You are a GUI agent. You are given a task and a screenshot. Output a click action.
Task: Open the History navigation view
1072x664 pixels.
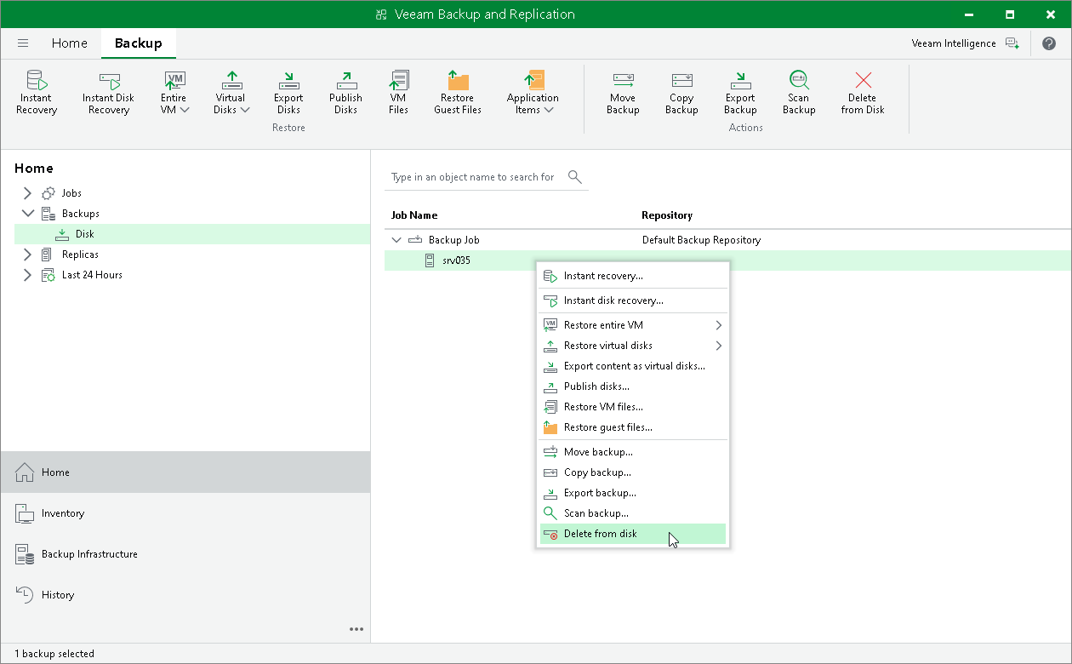(x=185, y=595)
